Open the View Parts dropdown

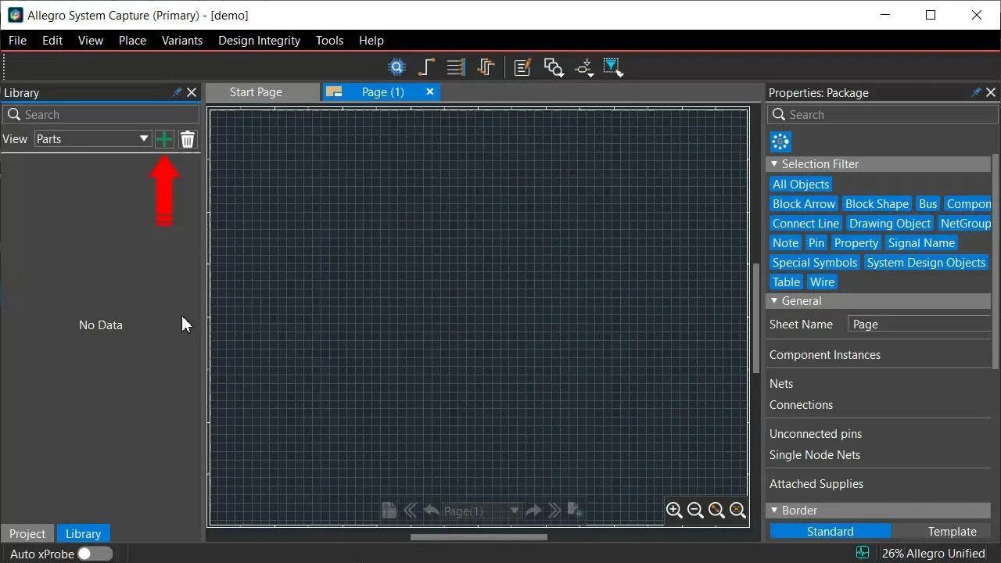(92, 139)
